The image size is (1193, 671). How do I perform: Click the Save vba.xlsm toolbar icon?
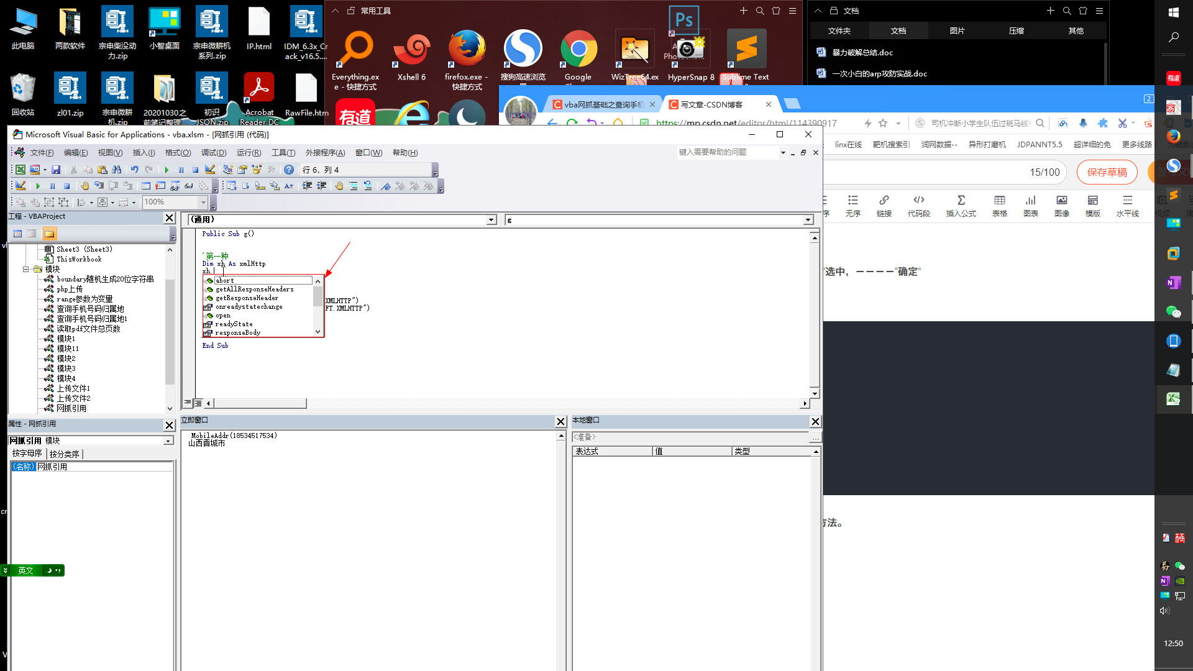[56, 170]
